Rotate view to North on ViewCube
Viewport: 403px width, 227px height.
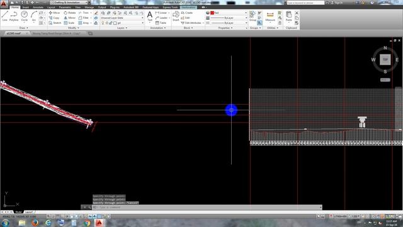pyautogui.click(x=385, y=48)
